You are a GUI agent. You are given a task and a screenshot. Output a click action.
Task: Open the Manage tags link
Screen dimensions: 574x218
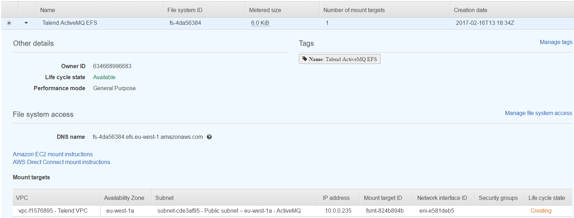click(x=556, y=42)
